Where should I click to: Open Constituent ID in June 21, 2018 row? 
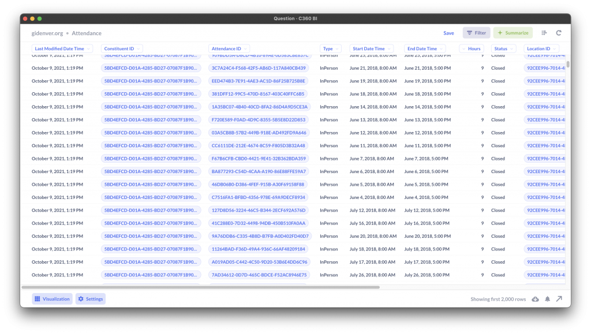(151, 68)
